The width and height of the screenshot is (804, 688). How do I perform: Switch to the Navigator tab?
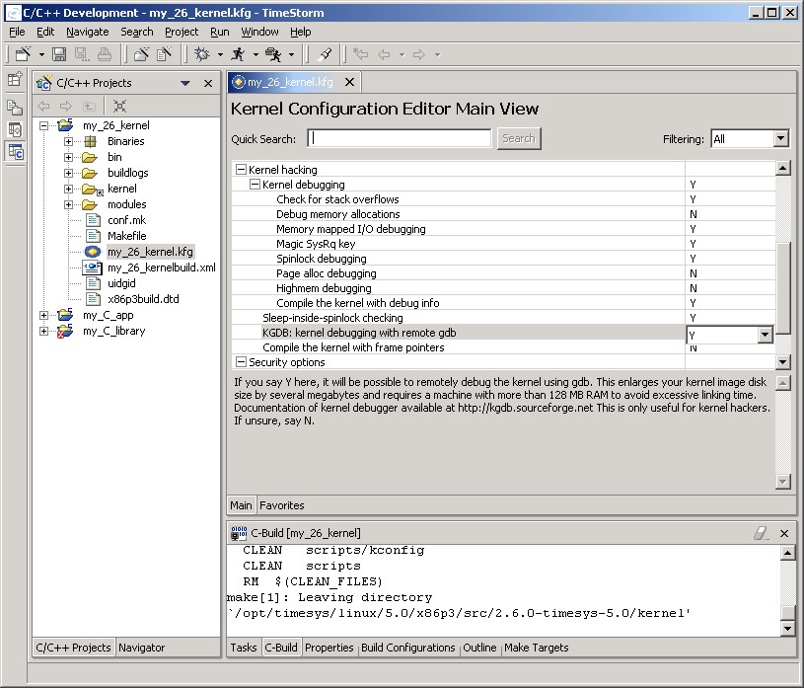(x=141, y=648)
